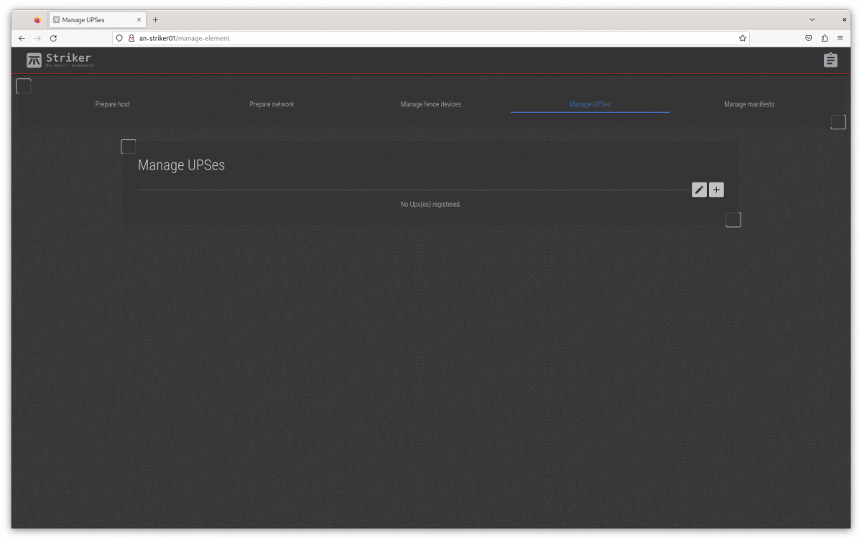Select the Manage fence devices tab

(430, 104)
